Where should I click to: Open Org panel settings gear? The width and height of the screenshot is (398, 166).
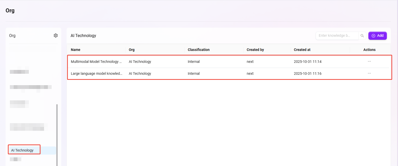[x=56, y=35]
